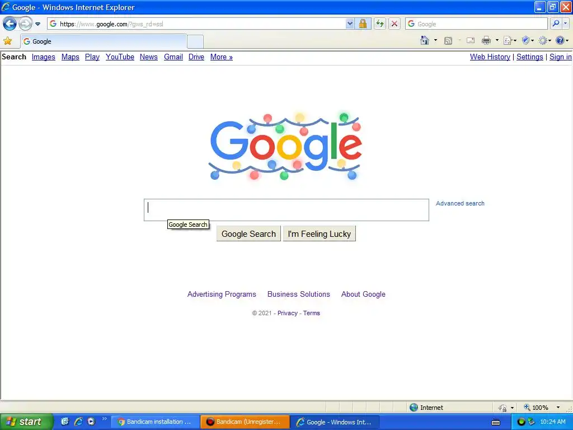Open the Maps link
This screenshot has width=573, height=430.
point(70,57)
